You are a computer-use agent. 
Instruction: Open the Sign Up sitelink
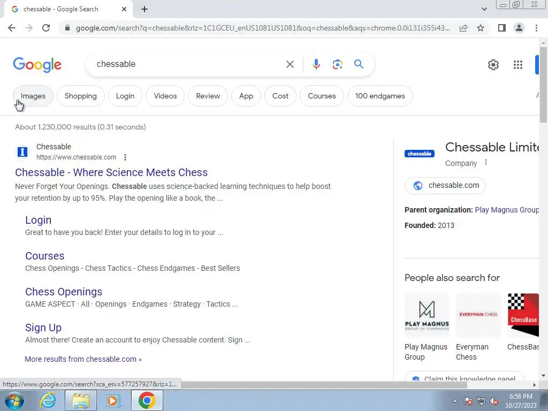tap(43, 328)
